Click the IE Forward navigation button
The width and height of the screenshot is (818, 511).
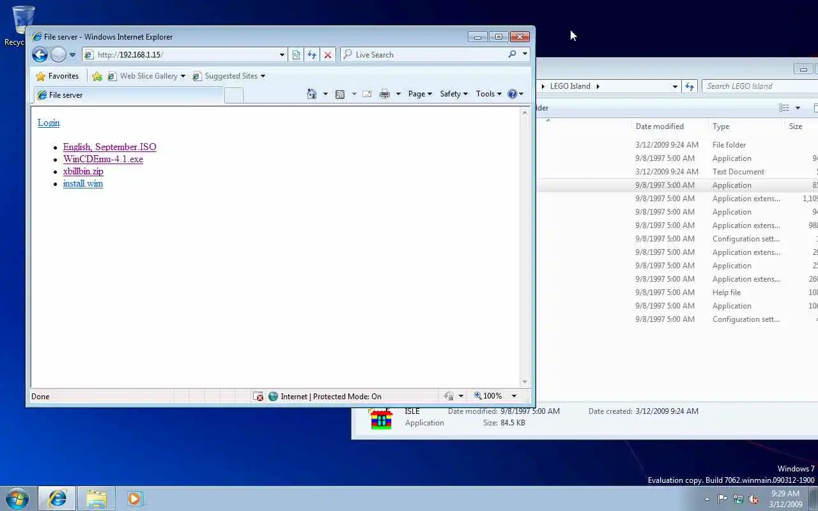[58, 54]
